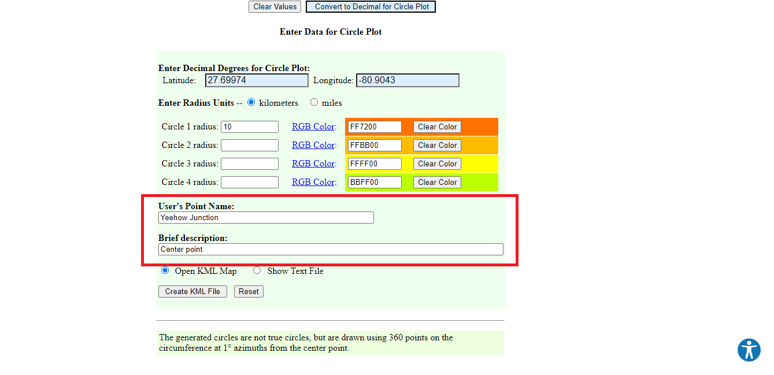Choose Open KML Map option
Viewport: 774px width, 375px height.
coord(165,270)
